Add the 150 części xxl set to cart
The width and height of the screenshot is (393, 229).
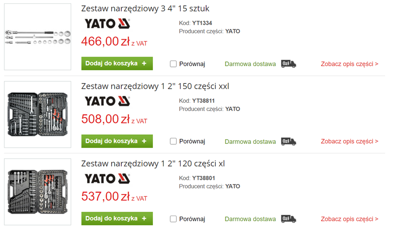coord(117,141)
